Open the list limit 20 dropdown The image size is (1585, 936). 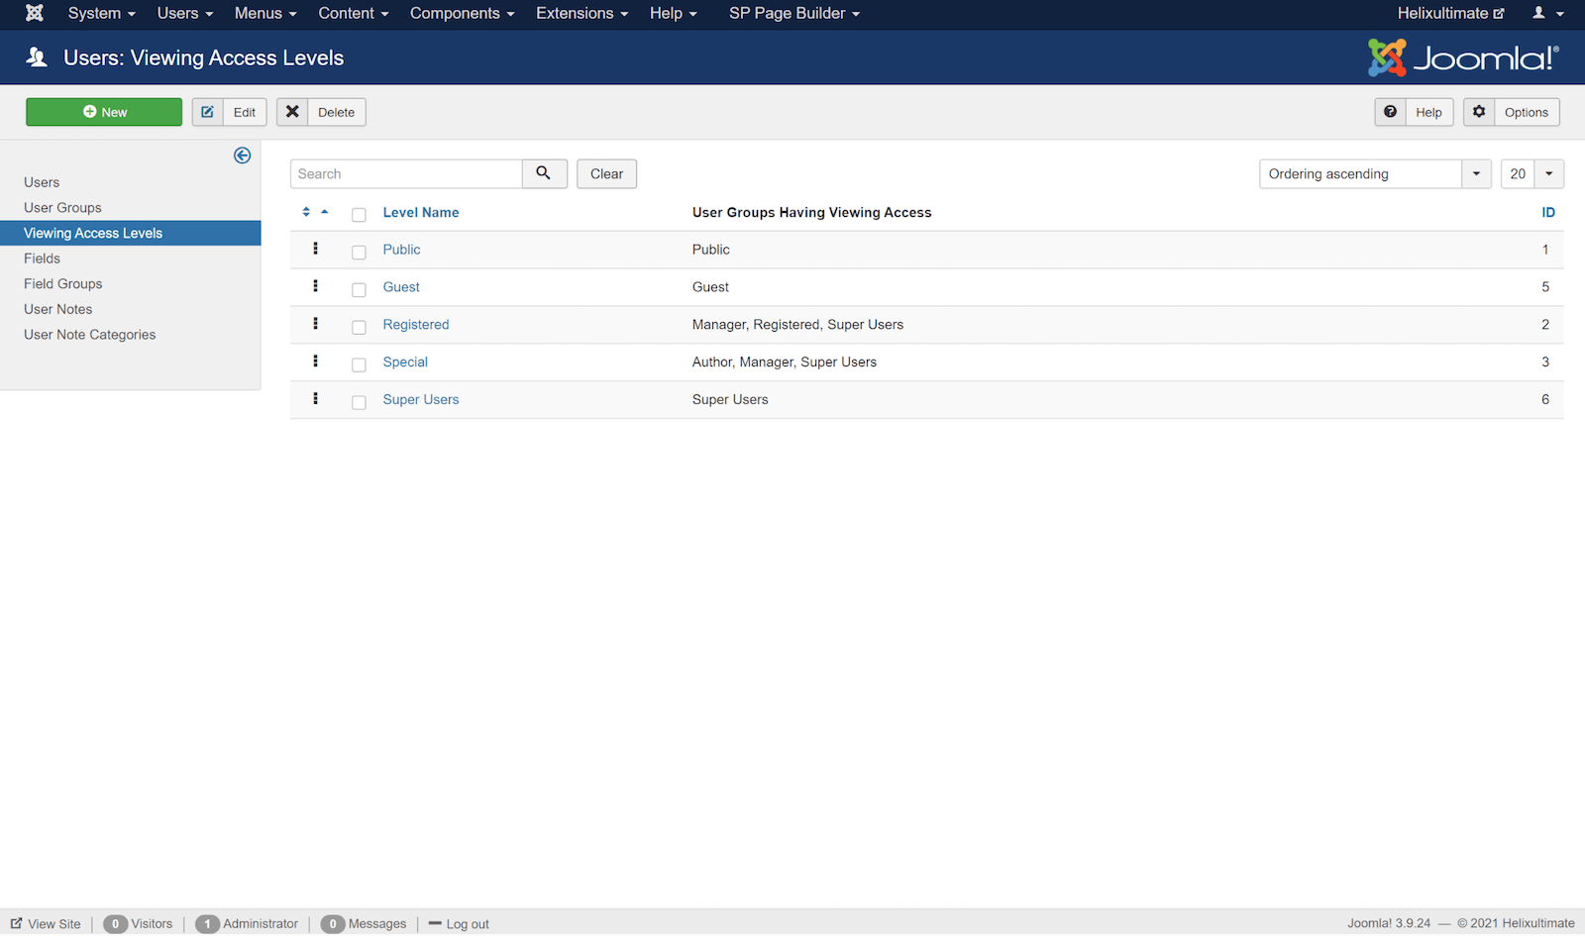click(1532, 173)
